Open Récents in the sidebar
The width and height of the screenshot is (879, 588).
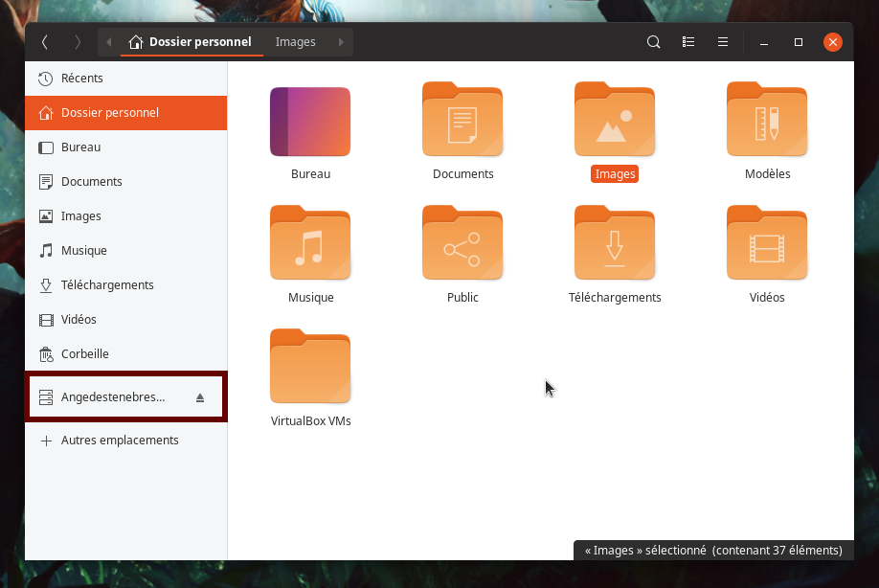pos(81,79)
